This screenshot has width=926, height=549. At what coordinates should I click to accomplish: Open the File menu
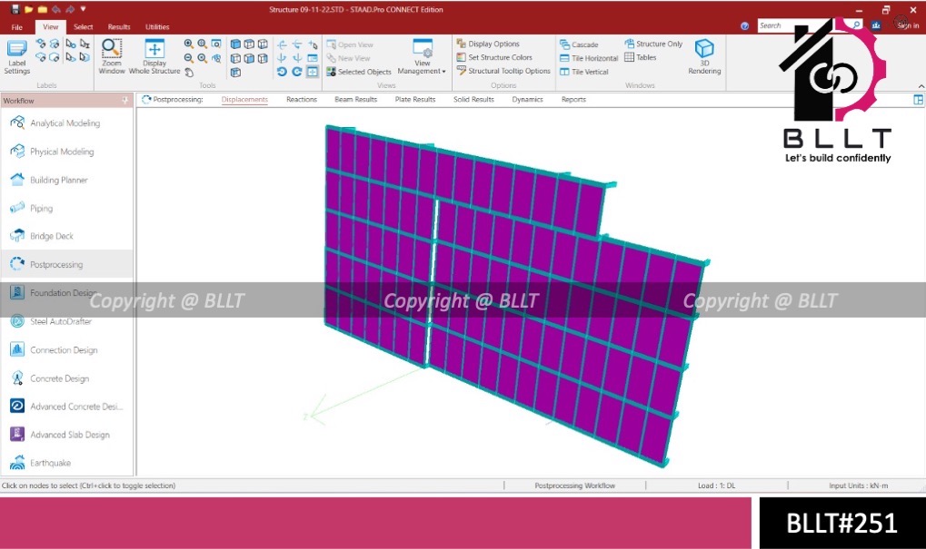(16, 27)
